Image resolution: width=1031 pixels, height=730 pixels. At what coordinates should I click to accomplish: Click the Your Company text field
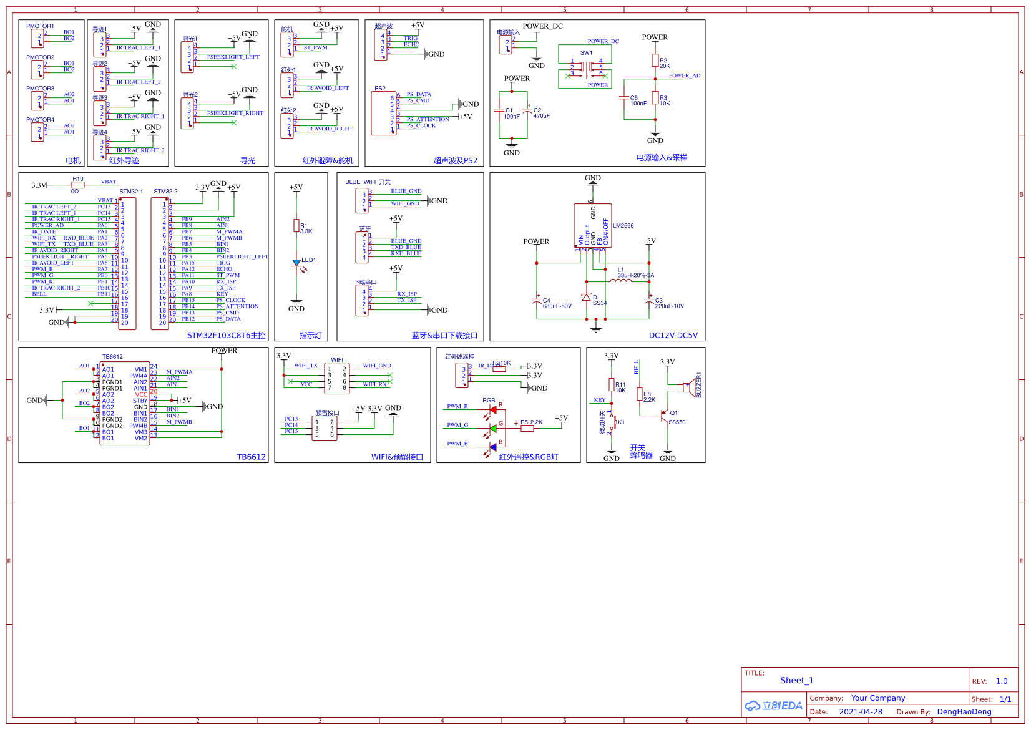(877, 698)
